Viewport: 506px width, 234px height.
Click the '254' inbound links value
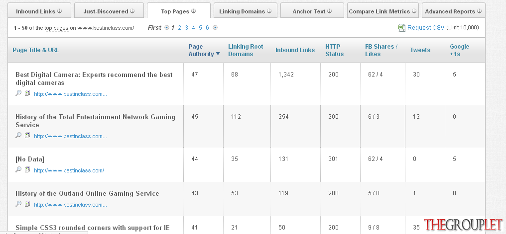(x=283, y=117)
